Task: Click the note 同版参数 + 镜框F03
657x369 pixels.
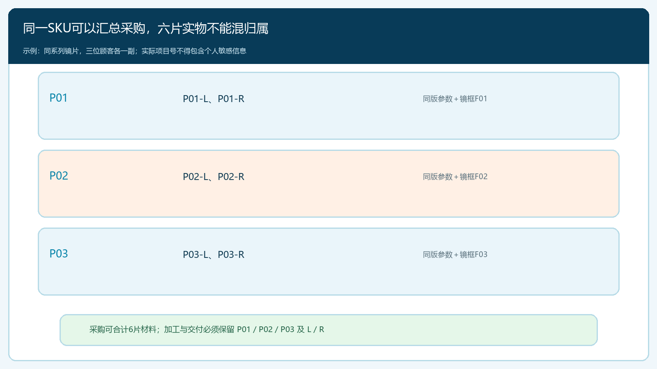Action: coord(455,255)
